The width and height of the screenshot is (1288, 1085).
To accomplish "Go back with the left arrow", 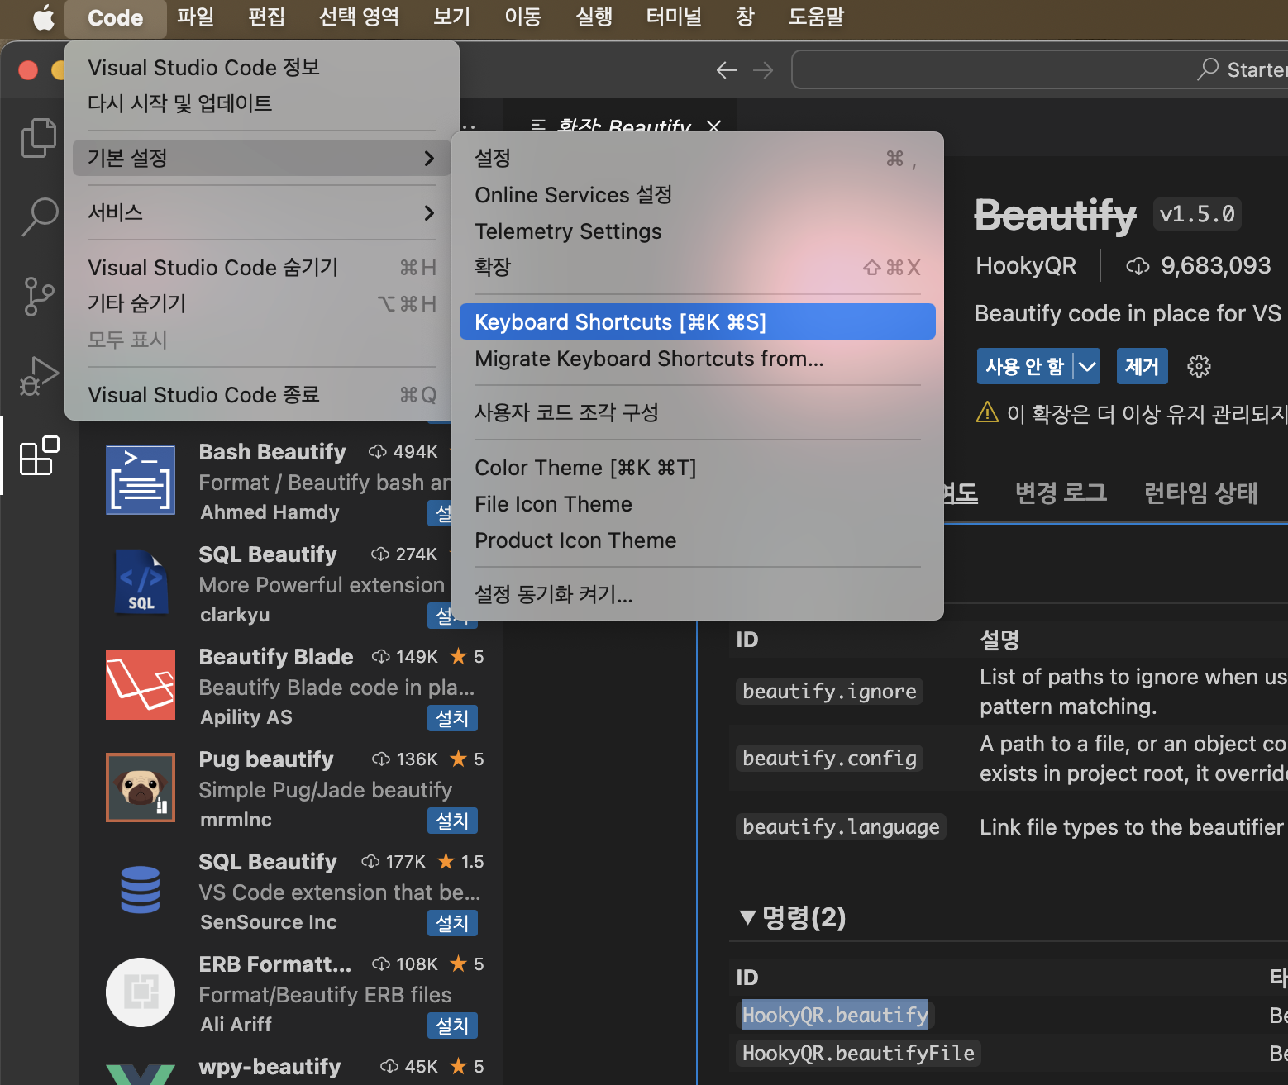I will [726, 70].
